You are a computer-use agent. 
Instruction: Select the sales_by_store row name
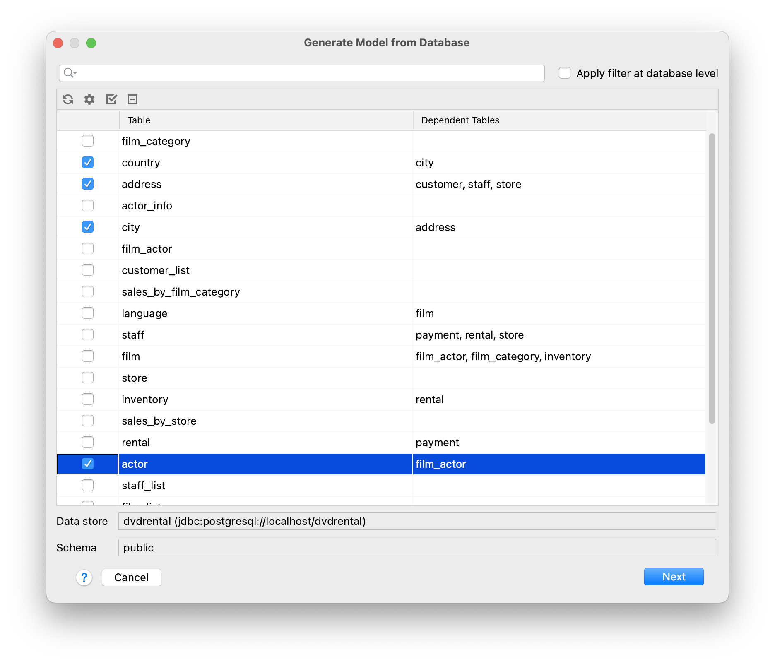[x=159, y=421]
